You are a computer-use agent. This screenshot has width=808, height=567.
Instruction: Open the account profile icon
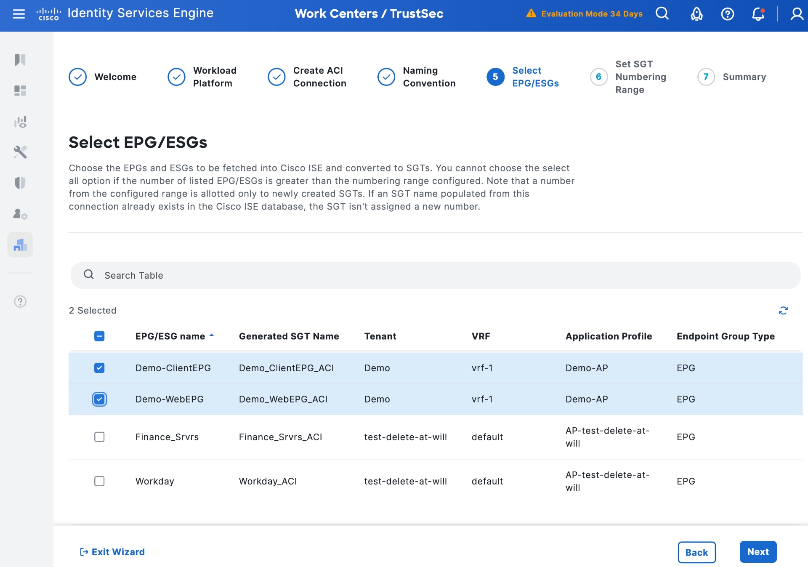pyautogui.click(x=797, y=14)
